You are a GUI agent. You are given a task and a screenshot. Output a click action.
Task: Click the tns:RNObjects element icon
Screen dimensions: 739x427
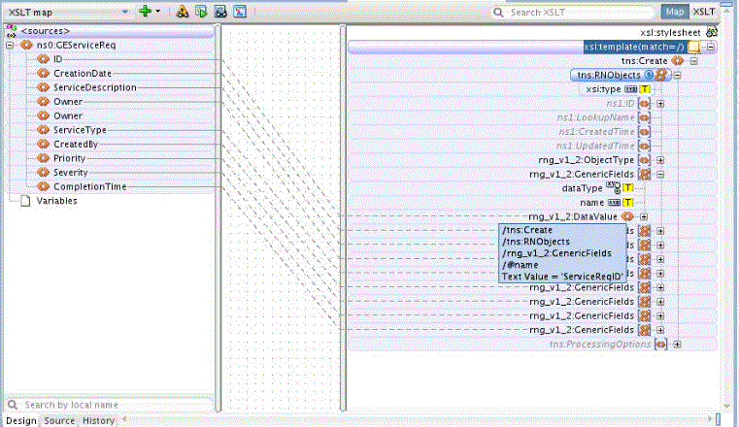coord(660,75)
